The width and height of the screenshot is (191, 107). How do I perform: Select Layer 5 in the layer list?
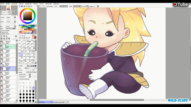click(8, 64)
